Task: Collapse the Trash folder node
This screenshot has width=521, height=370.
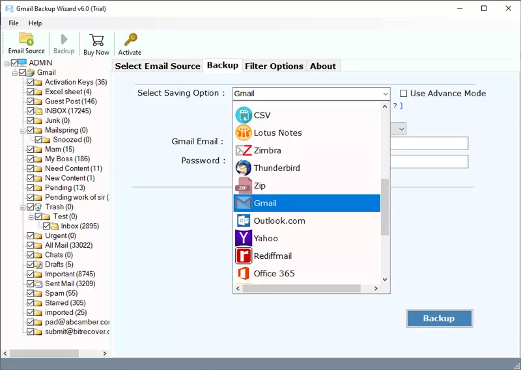Action: (23, 207)
